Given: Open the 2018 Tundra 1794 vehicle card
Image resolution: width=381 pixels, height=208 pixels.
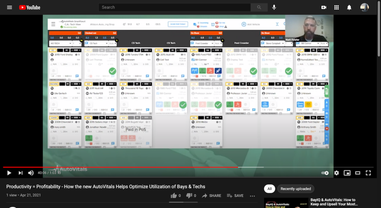Looking at the screenshot, I should pos(136,64).
